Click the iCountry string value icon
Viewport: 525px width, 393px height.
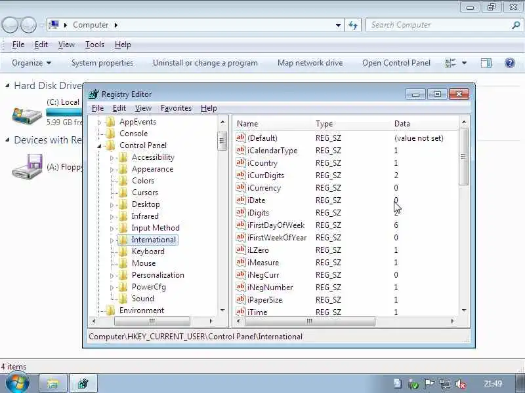[x=240, y=162]
